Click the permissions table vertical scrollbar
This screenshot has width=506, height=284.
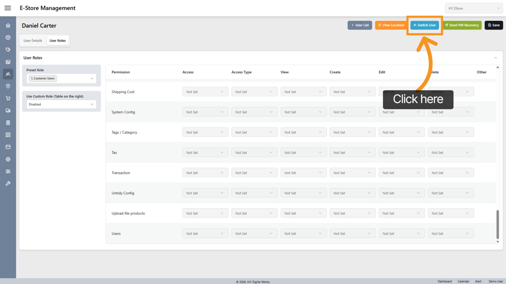coord(498,224)
